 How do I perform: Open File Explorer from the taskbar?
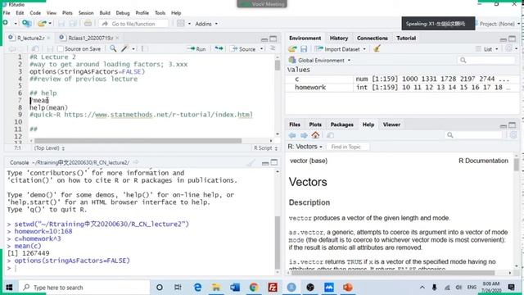click(x=216, y=287)
